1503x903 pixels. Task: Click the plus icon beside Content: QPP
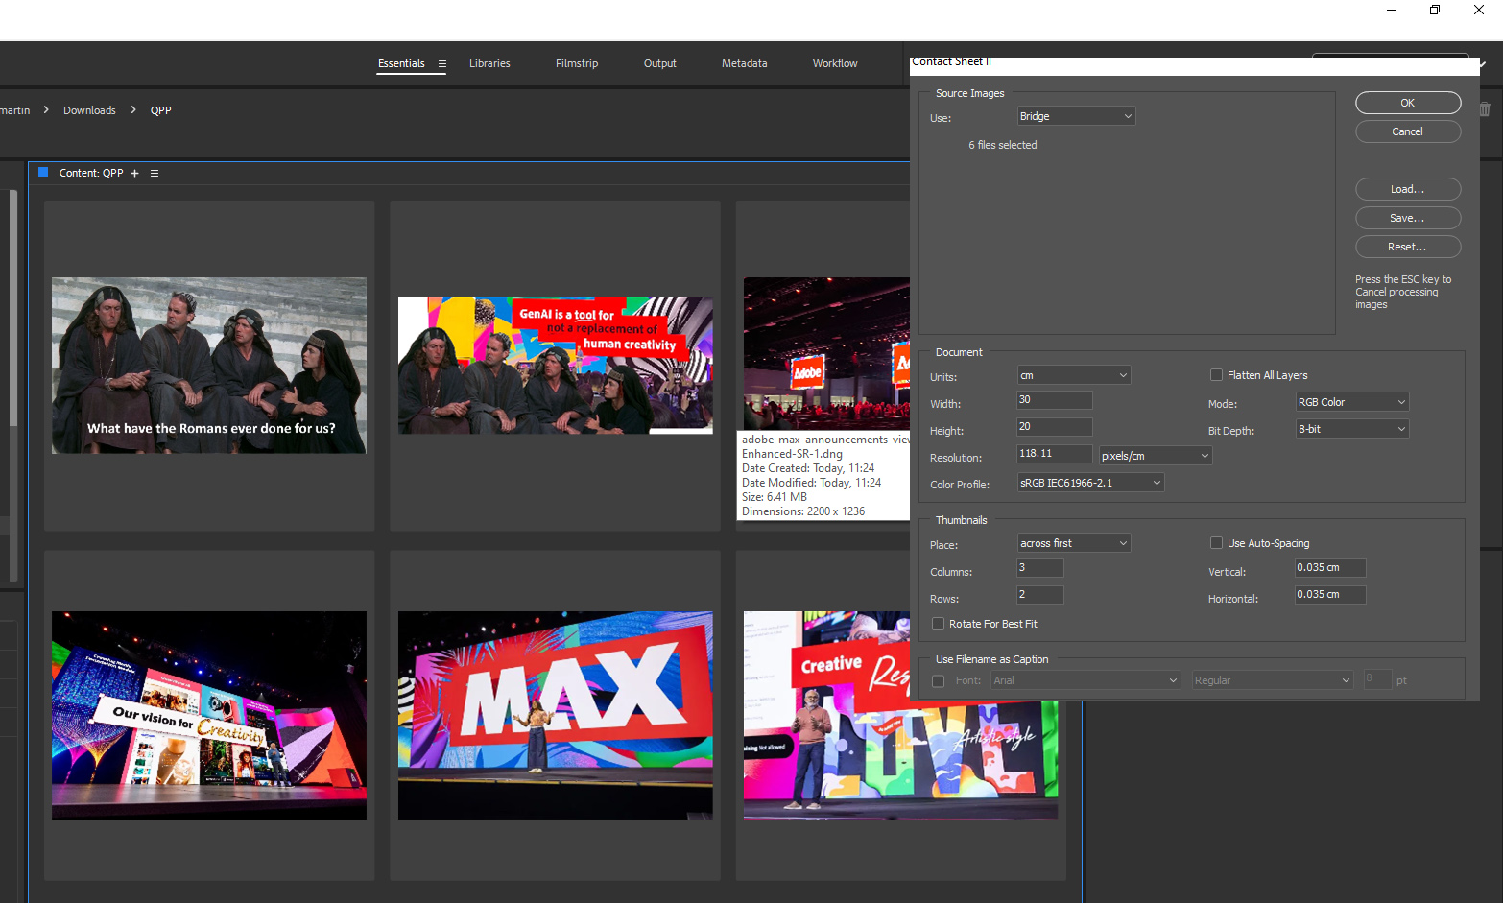(x=135, y=174)
